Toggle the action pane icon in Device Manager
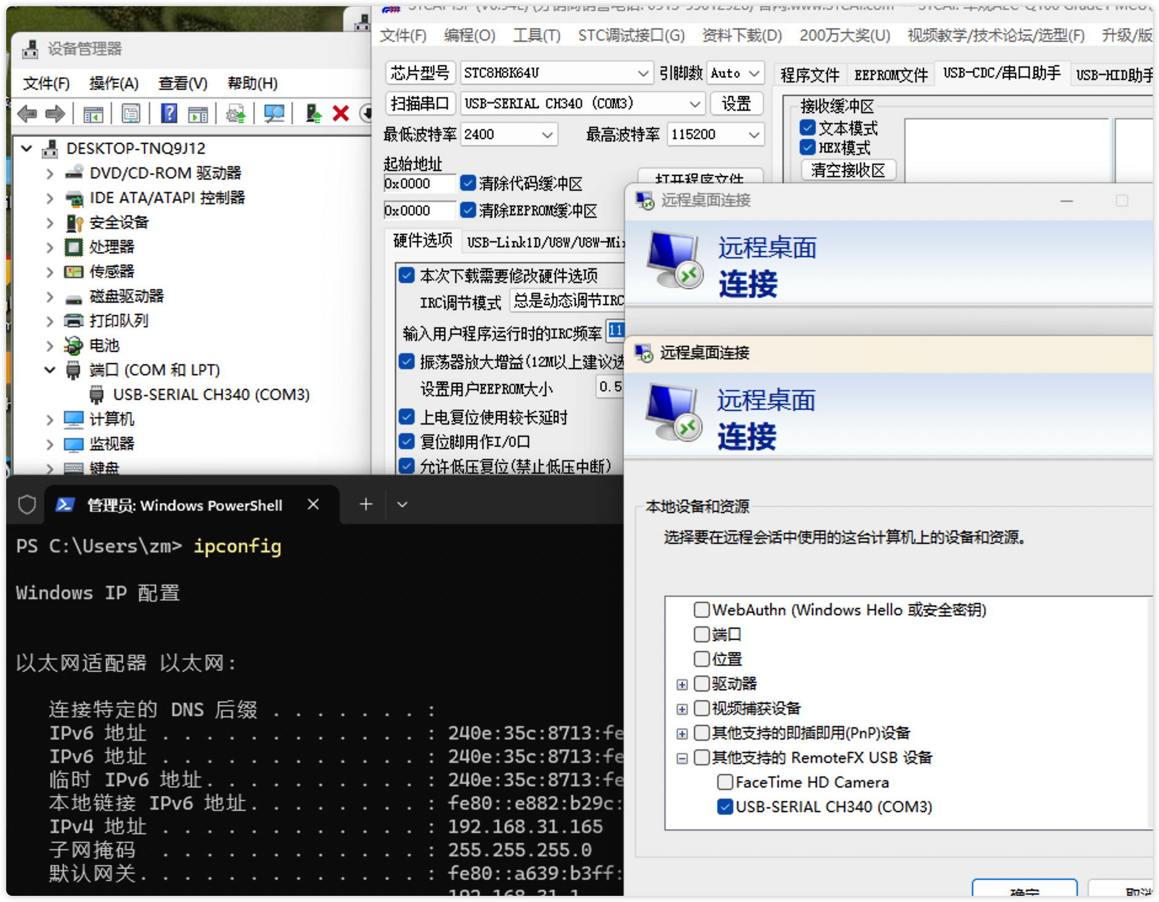 click(x=198, y=114)
